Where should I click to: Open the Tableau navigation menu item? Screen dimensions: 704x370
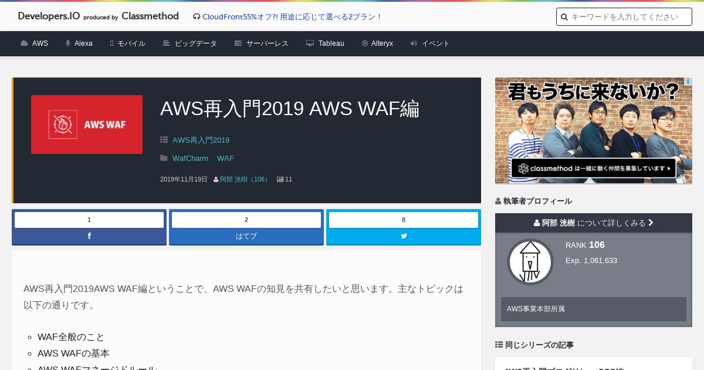[x=331, y=43]
